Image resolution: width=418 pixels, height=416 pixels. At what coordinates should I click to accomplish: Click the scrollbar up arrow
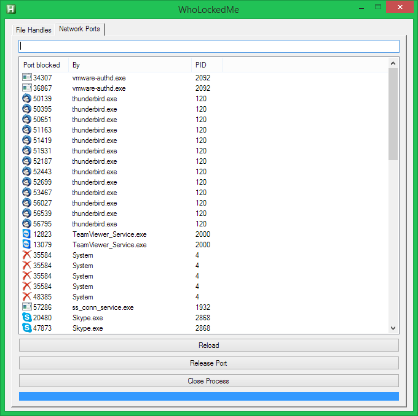[393, 63]
